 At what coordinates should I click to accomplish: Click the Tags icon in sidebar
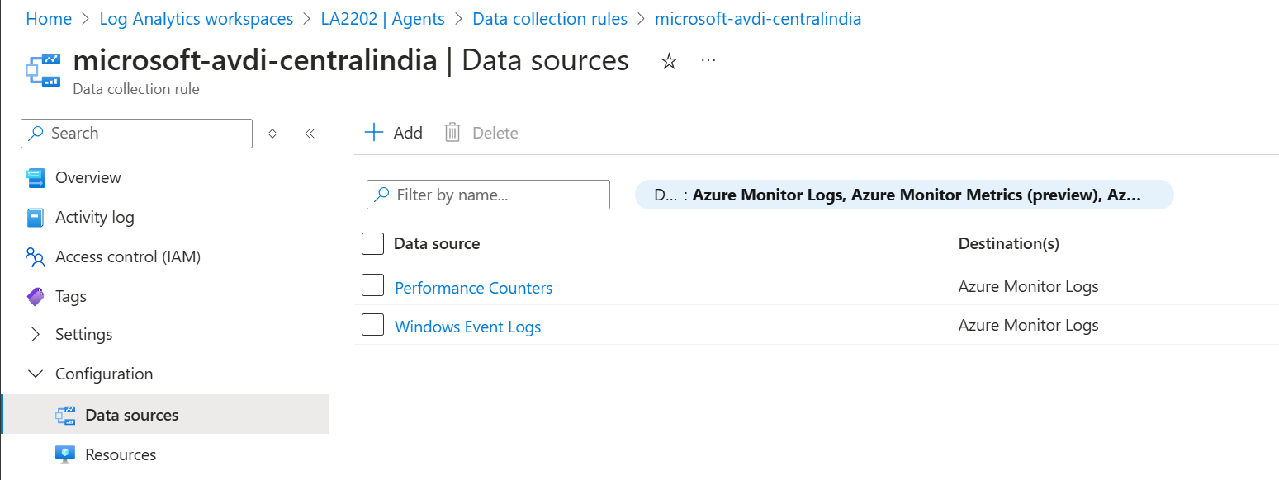coord(36,296)
